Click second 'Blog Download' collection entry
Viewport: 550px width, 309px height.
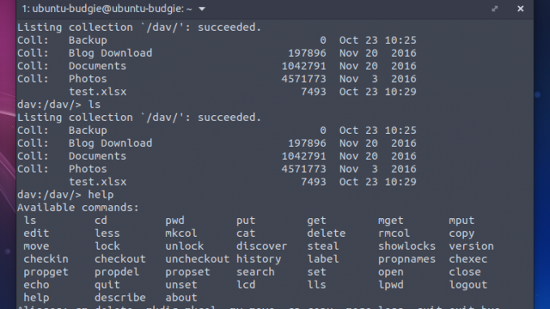(110, 143)
